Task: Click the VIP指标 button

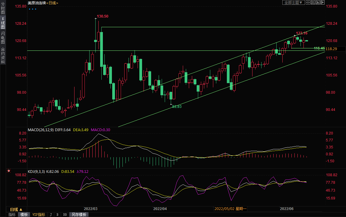Action: (x=39, y=215)
